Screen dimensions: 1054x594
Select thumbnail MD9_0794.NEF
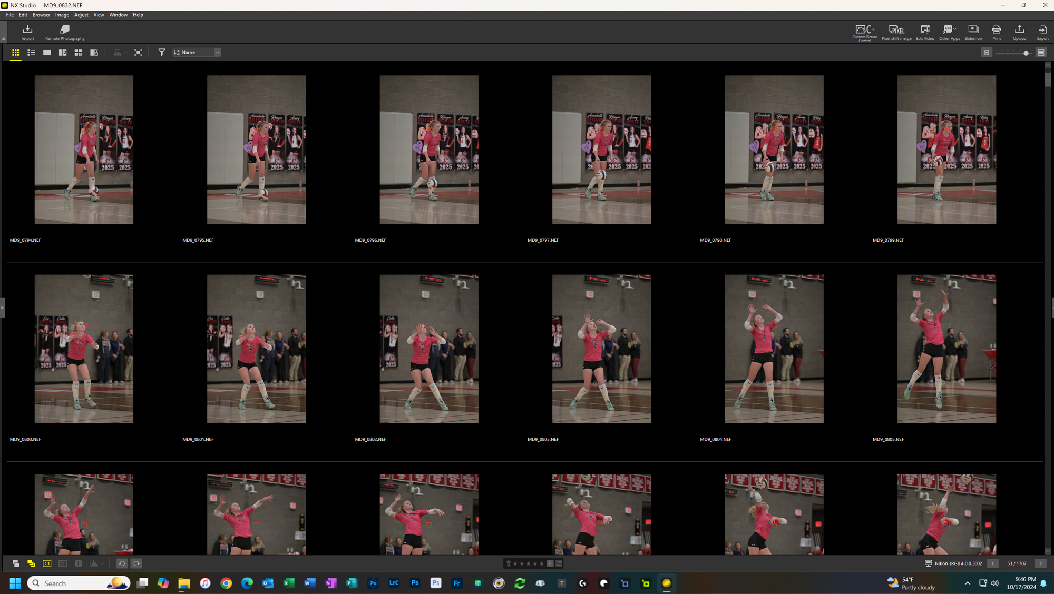[x=84, y=150]
